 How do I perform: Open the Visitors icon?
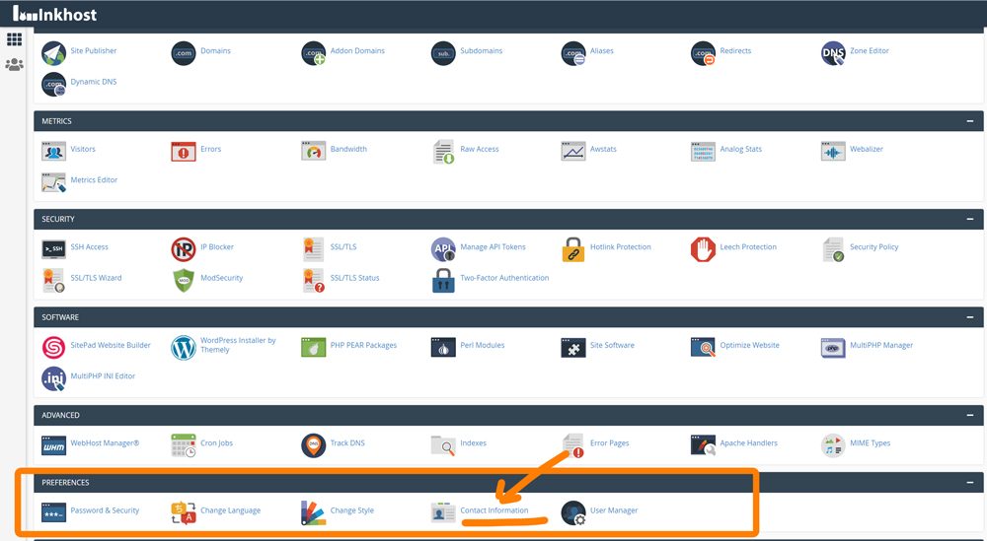click(x=53, y=152)
